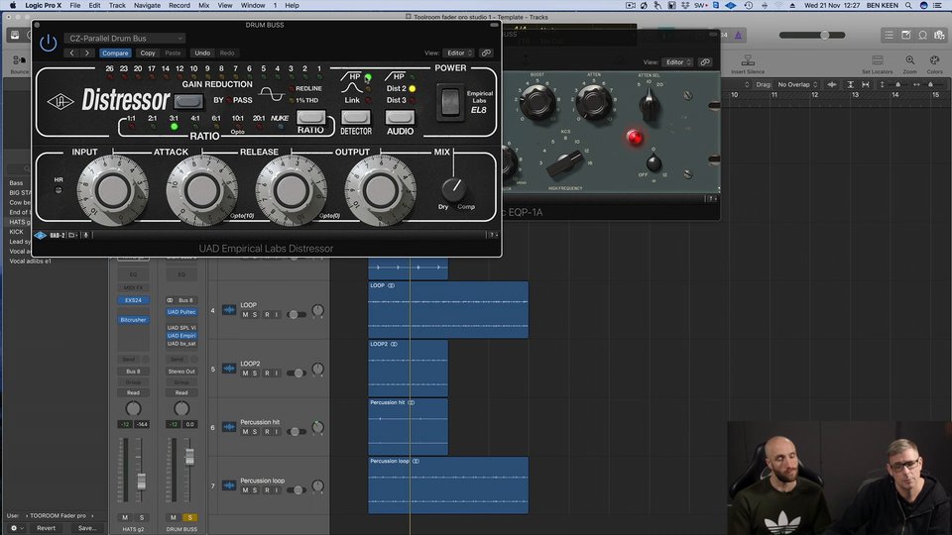Image resolution: width=952 pixels, height=535 pixels.
Task: Open the UAD toolbar folder icon
Action: (x=72, y=235)
